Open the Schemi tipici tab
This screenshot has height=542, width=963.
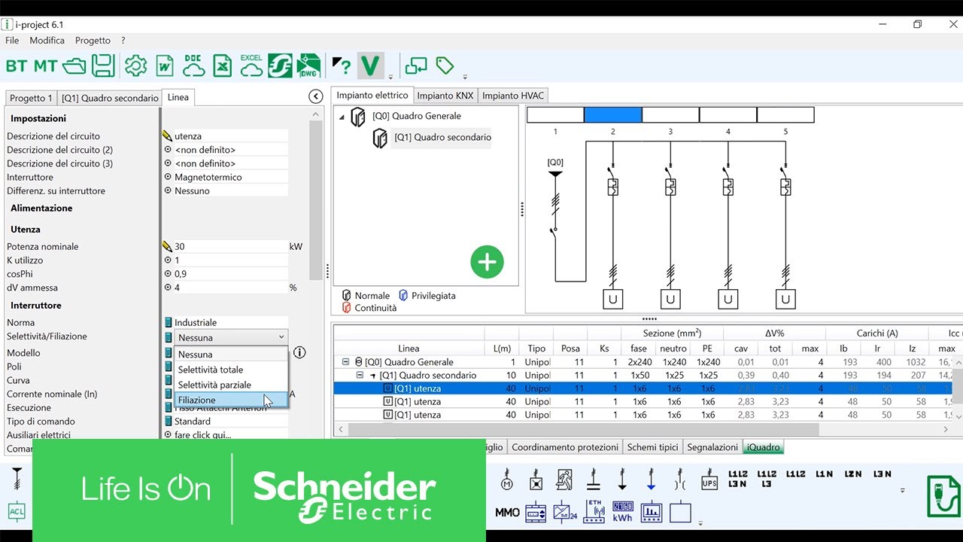(x=653, y=447)
